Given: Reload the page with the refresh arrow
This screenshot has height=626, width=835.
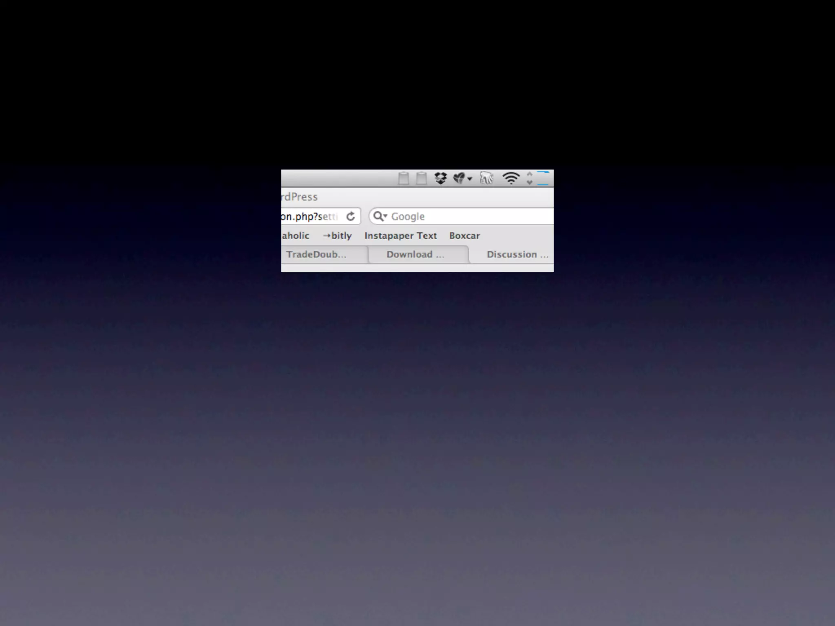Looking at the screenshot, I should pos(351,216).
